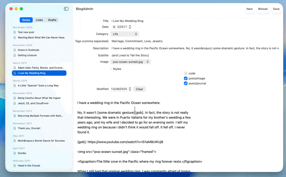Click document icon beside Head in the Clouds
The image size is (286, 177).
click(x=15, y=166)
